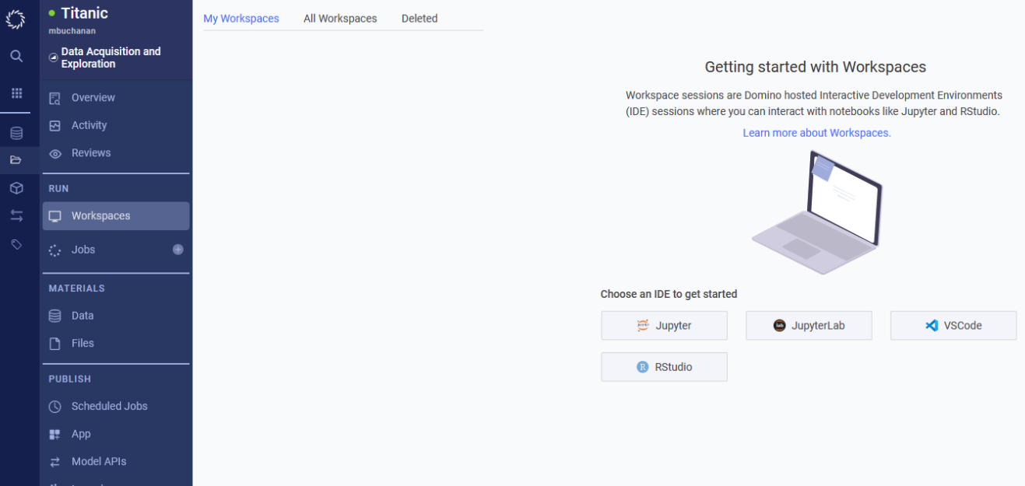Click the mbuchanan owner name
Image resolution: width=1025 pixels, height=486 pixels.
tap(72, 31)
